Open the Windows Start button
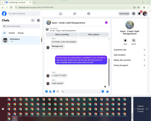The image size is (151, 121). 3,109
